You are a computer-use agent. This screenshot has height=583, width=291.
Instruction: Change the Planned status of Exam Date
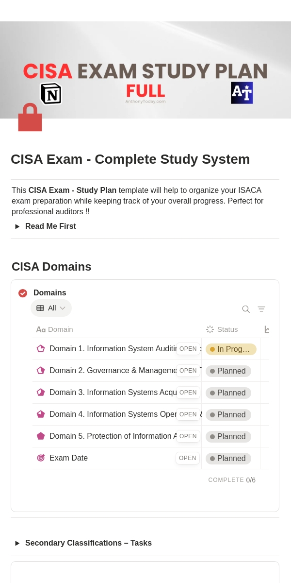[x=228, y=458]
